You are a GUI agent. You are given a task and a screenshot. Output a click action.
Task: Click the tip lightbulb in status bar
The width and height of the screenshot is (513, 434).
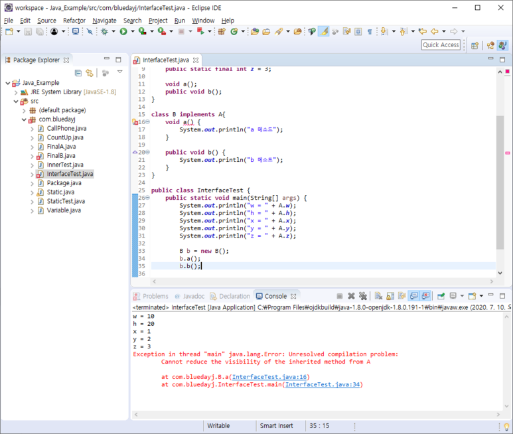(506, 427)
